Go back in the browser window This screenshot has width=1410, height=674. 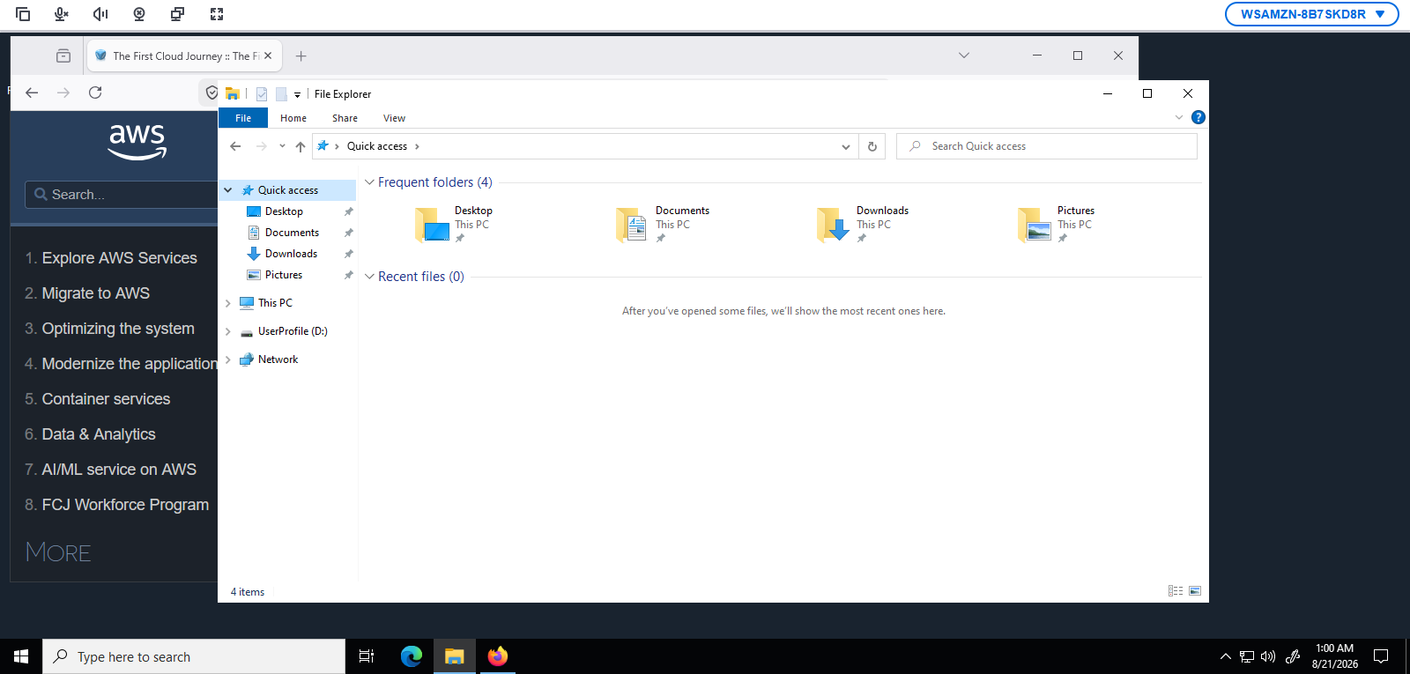tap(32, 93)
